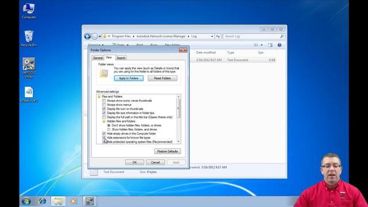The width and height of the screenshot is (368, 207).
Task: Select the ADesk license file on desktop
Action: 29,94
